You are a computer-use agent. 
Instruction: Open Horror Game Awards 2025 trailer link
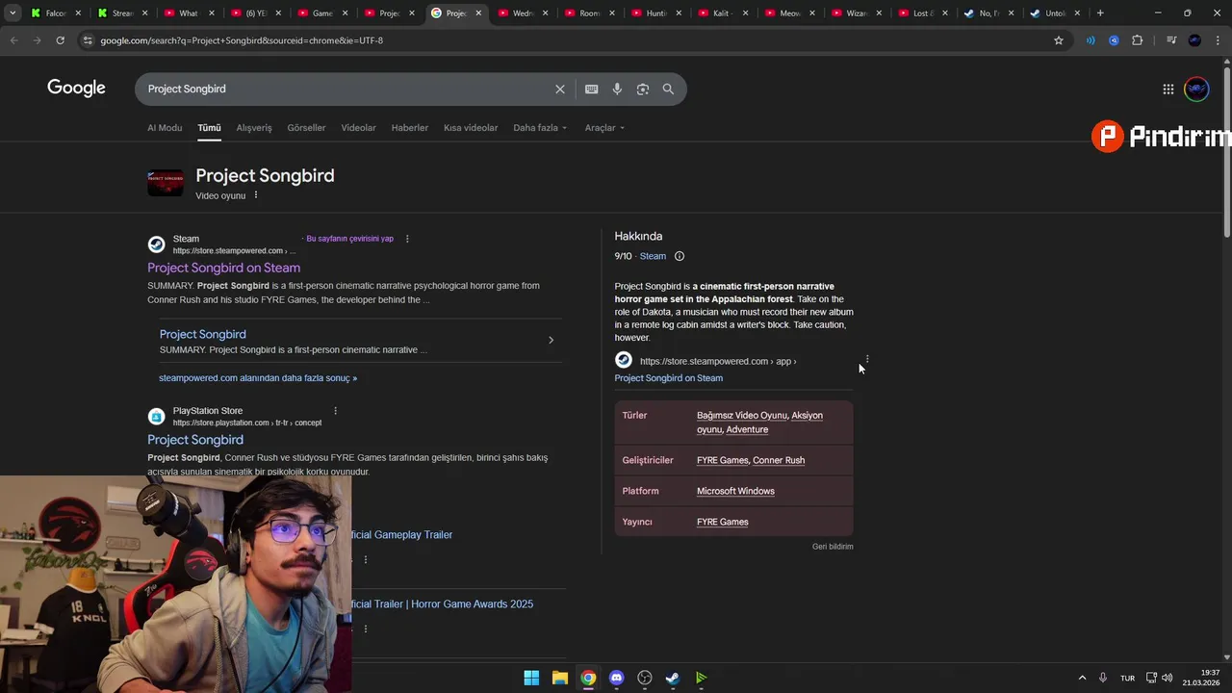[442, 604]
